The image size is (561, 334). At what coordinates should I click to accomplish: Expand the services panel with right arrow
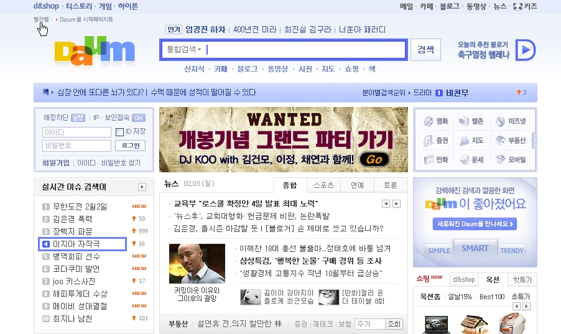(534, 140)
